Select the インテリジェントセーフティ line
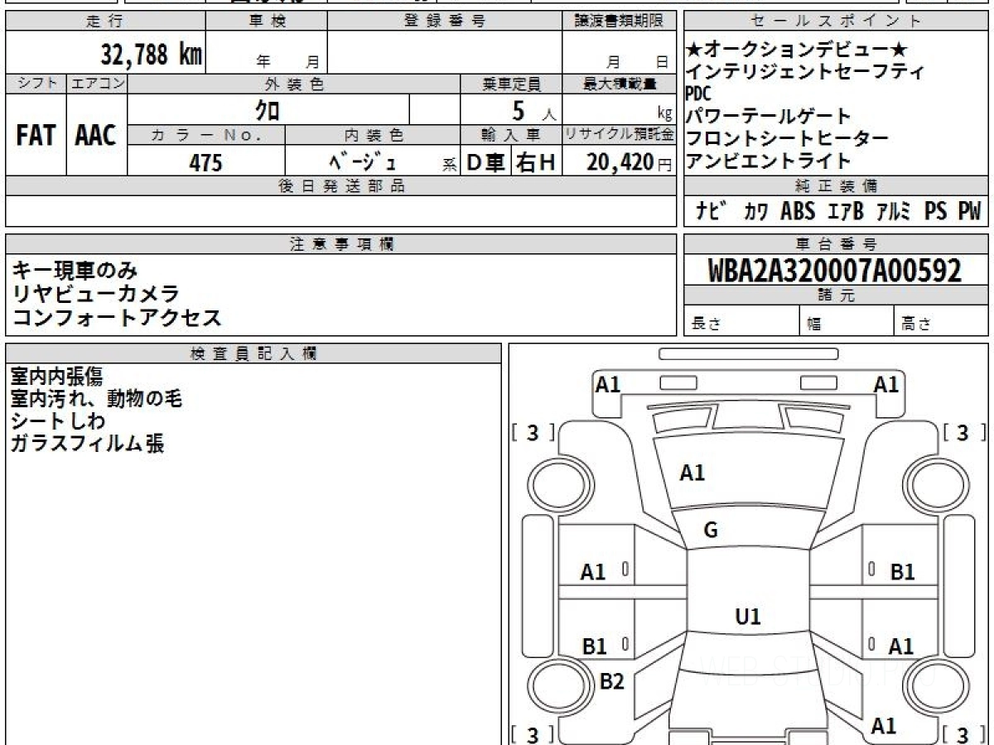 pos(805,72)
